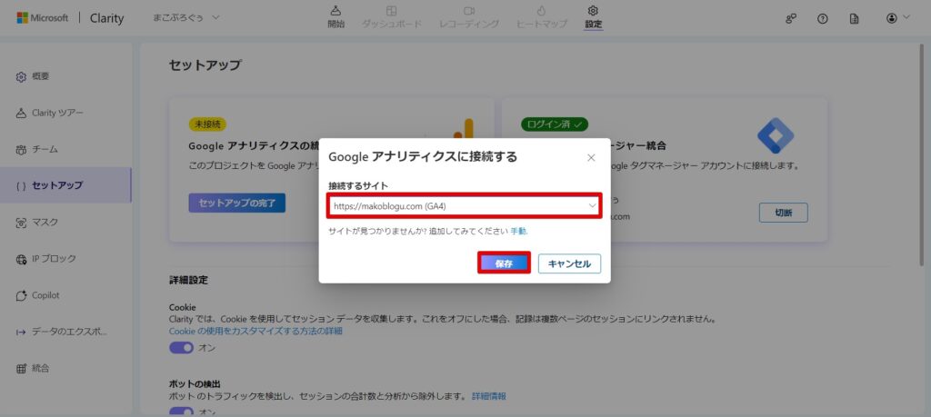931x417 pixels.
Task: Select 統合 in the sidebar
Action: click(65, 368)
